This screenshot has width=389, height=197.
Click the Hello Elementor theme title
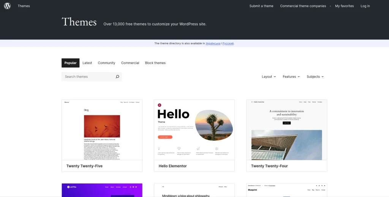point(173,166)
